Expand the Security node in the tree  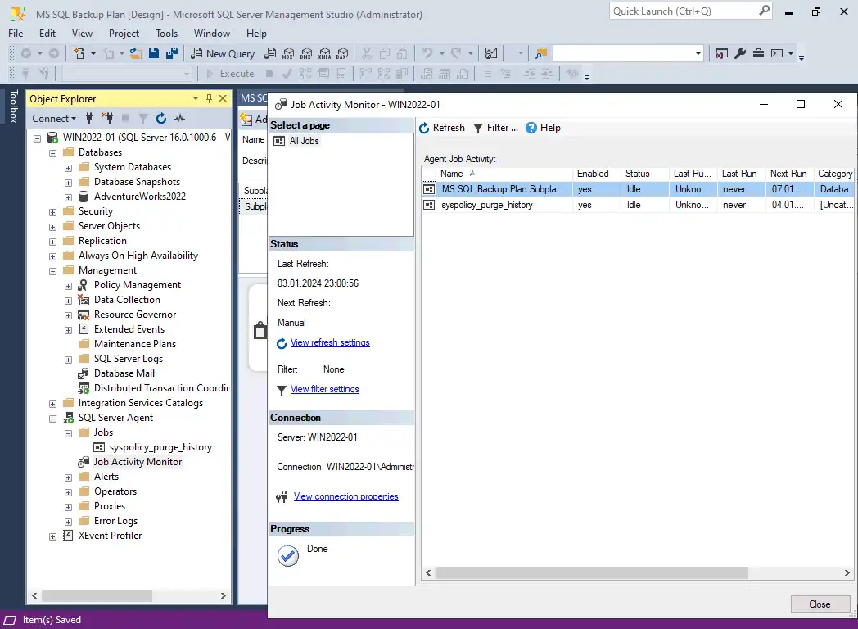pyautogui.click(x=53, y=211)
